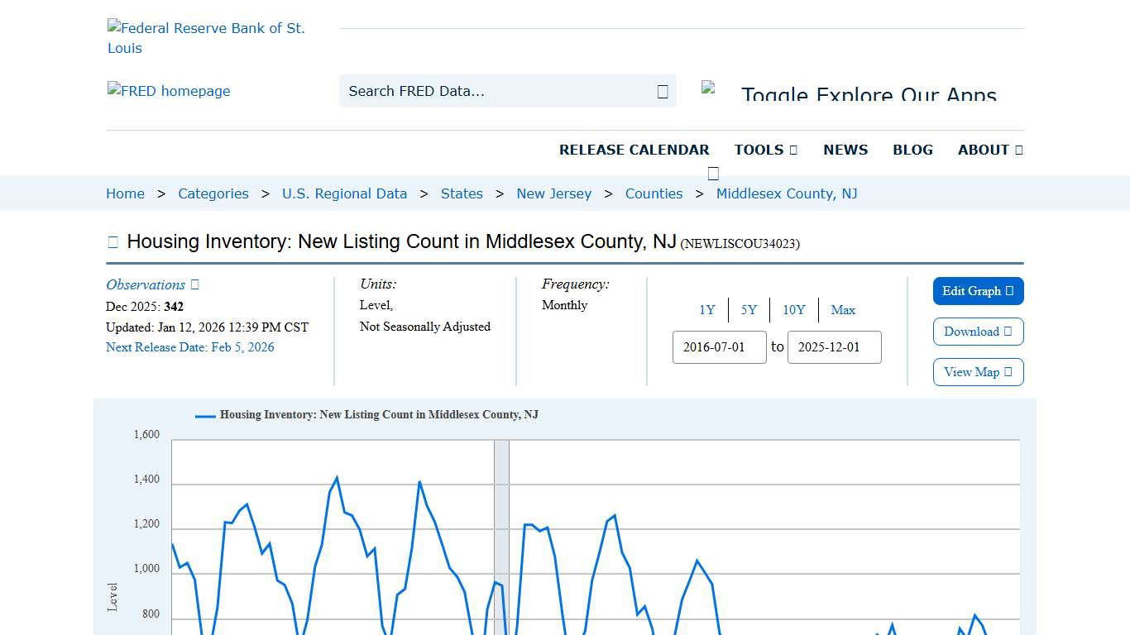
Task: Select the 10Y range toggle
Action: click(x=793, y=310)
